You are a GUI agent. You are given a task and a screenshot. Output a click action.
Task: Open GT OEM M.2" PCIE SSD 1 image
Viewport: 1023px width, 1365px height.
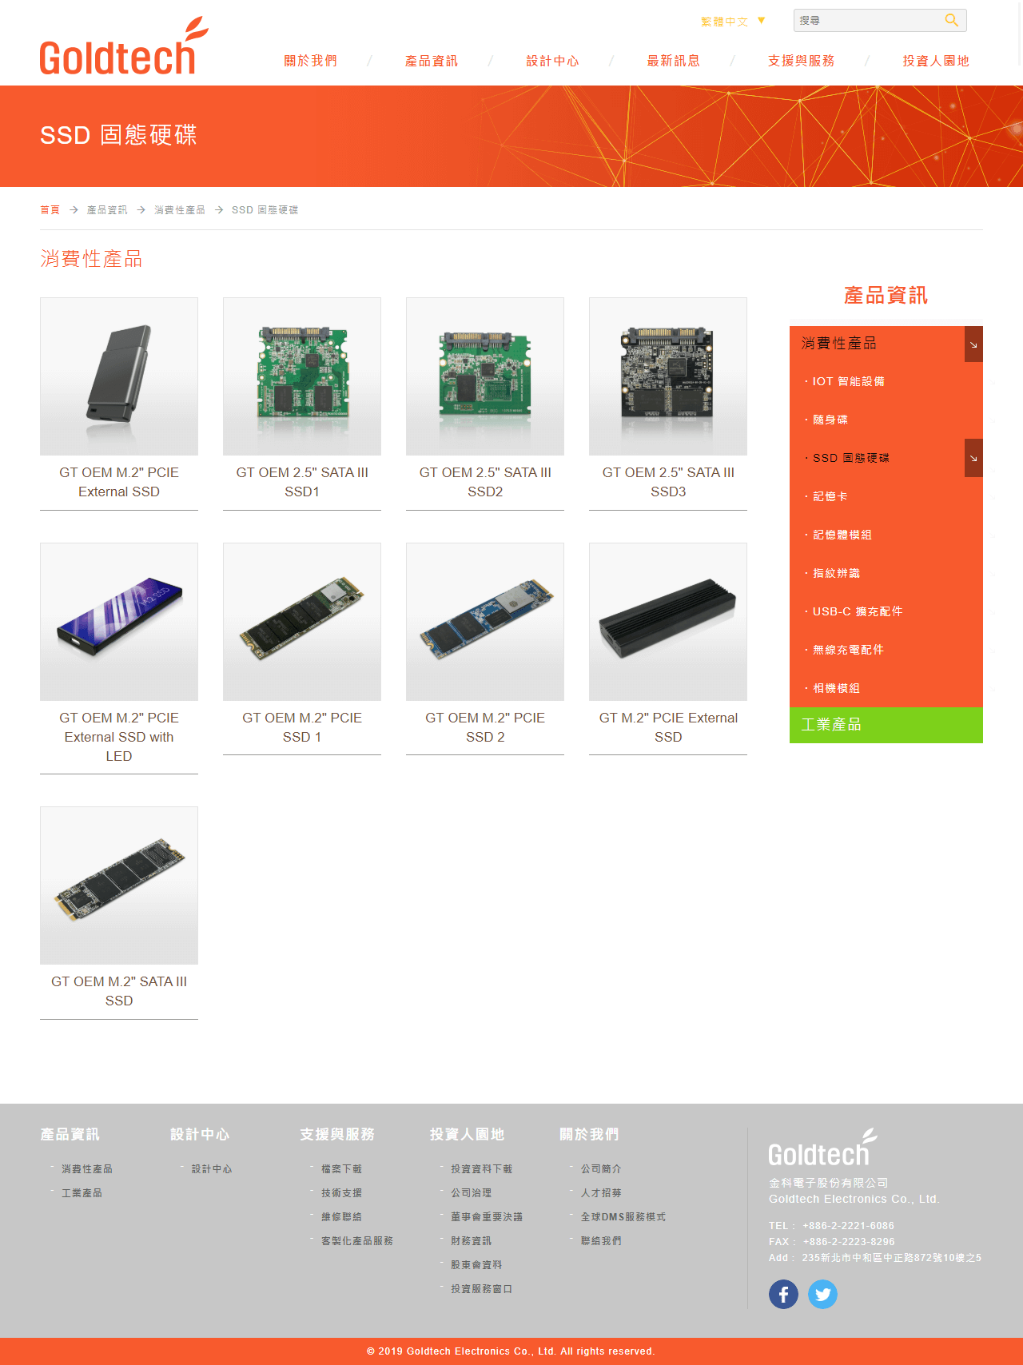(x=302, y=622)
